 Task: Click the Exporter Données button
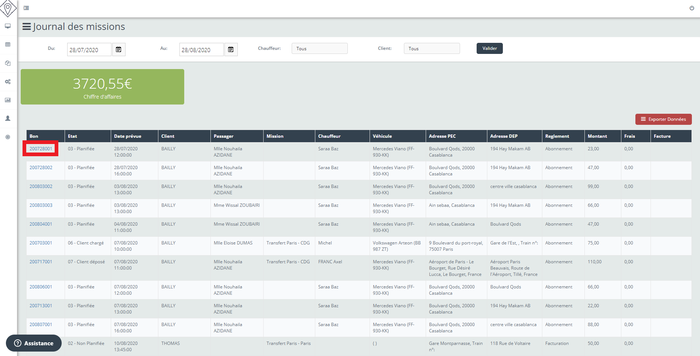pos(663,119)
